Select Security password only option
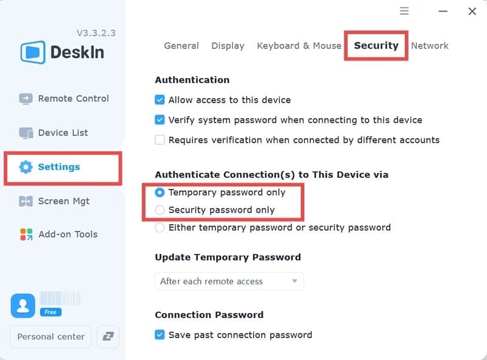Image resolution: width=487 pixels, height=360 pixels. point(160,210)
